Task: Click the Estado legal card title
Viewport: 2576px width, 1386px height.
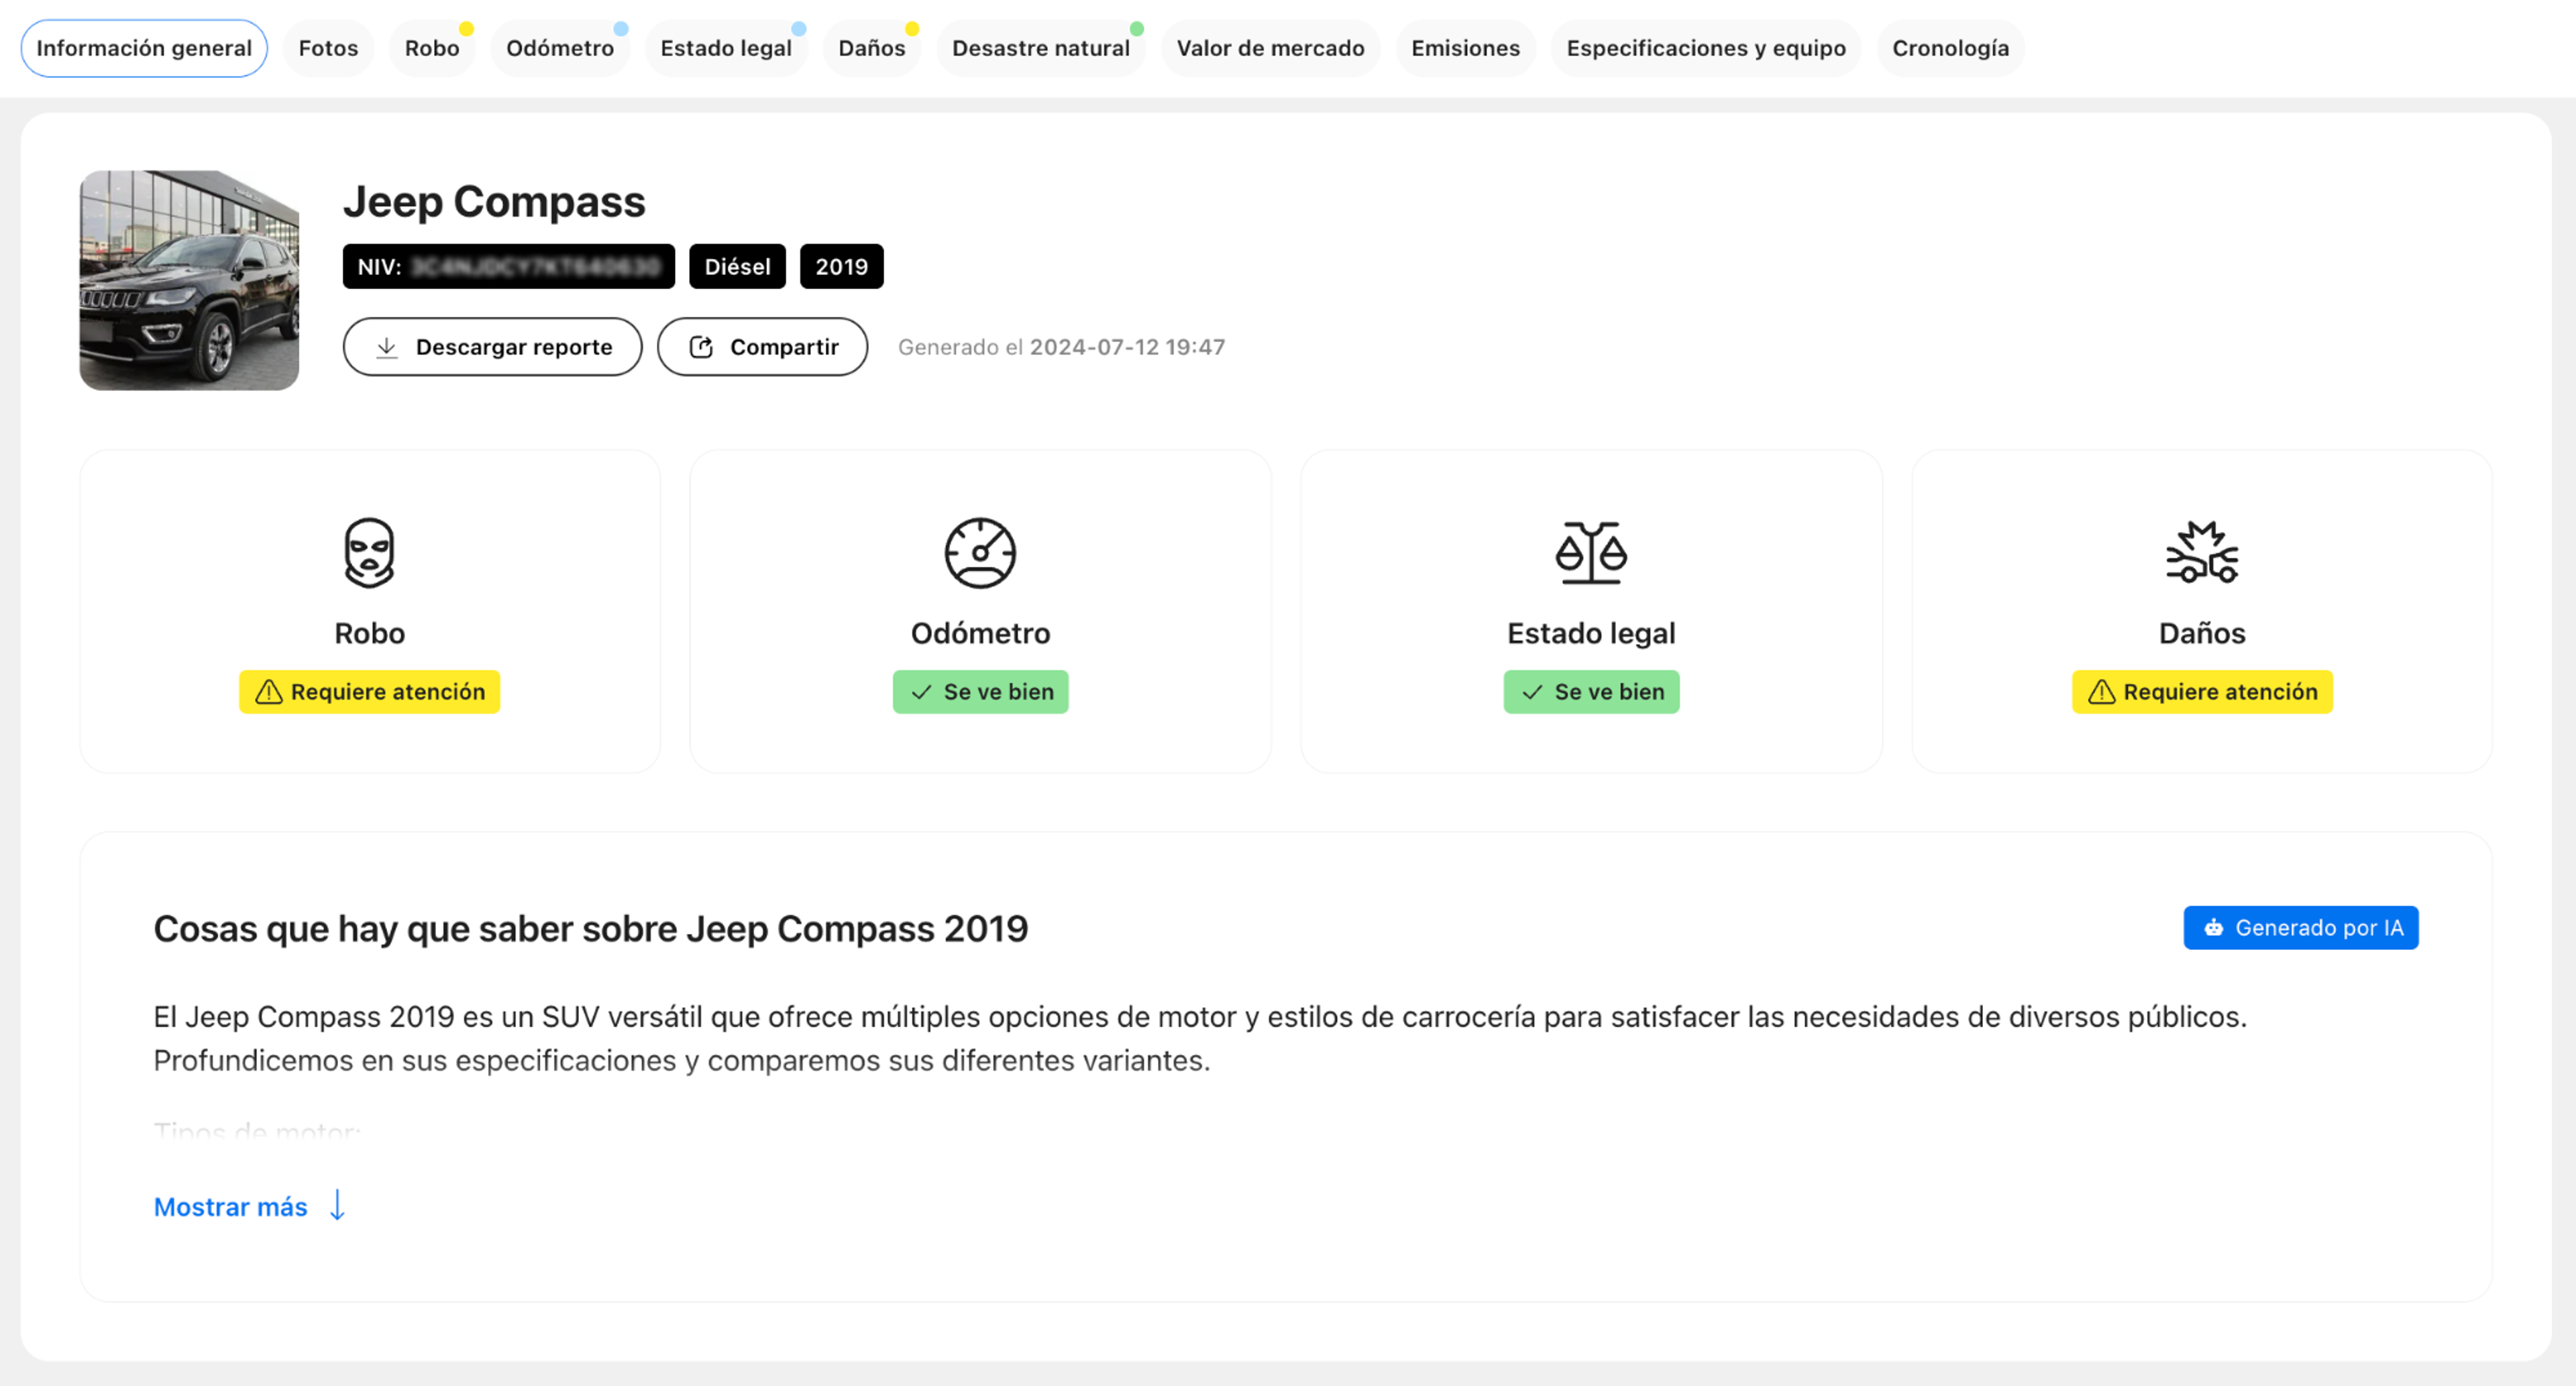Action: tap(1592, 634)
